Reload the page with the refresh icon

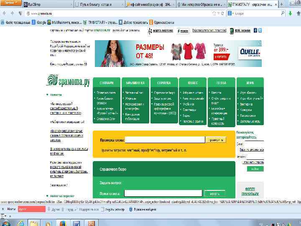click(x=222, y=13)
